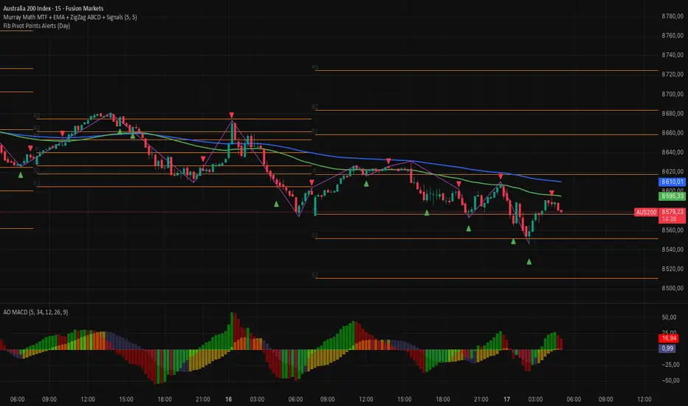Image resolution: width=688 pixels, height=406 pixels.
Task: Click the day 16 date marker on time axis
Action: click(229, 399)
